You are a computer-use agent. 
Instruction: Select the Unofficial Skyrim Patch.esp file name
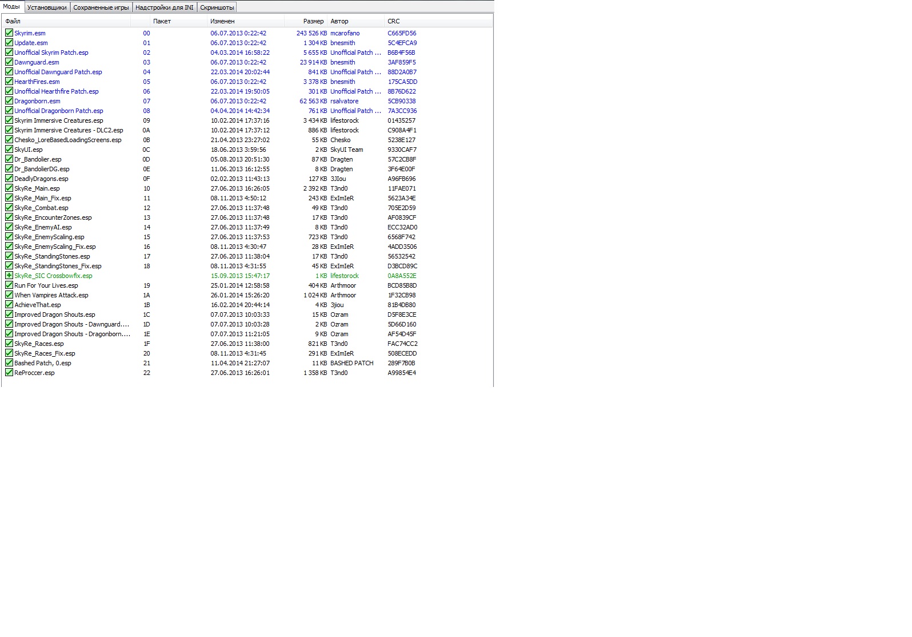pos(51,53)
